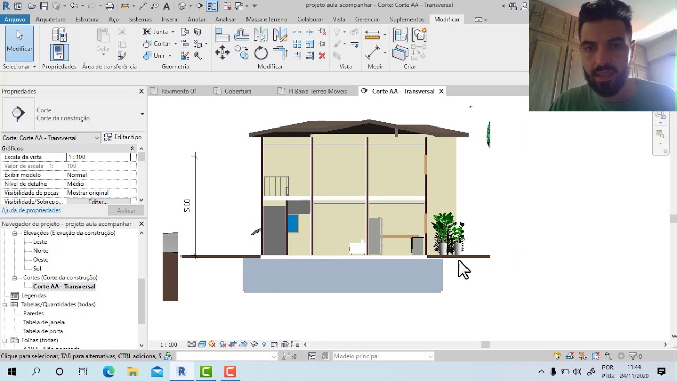Toggle Reveal Hidden Elements lightbulb

264,344
